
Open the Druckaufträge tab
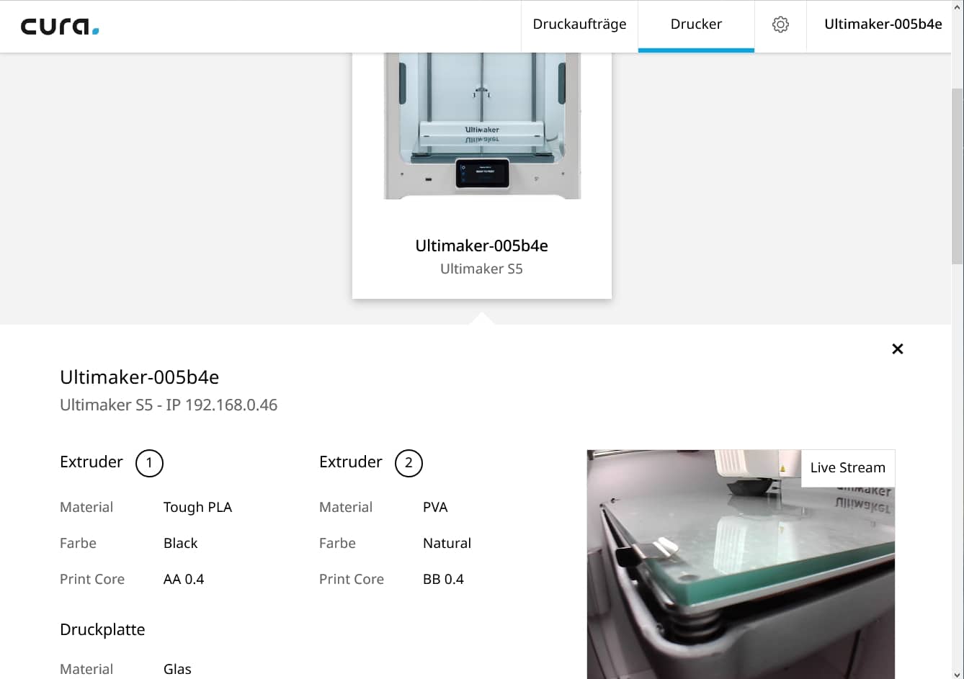[579, 24]
